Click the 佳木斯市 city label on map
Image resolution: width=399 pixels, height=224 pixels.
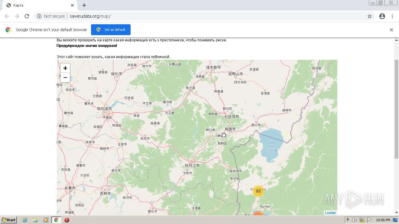(x=214, y=67)
